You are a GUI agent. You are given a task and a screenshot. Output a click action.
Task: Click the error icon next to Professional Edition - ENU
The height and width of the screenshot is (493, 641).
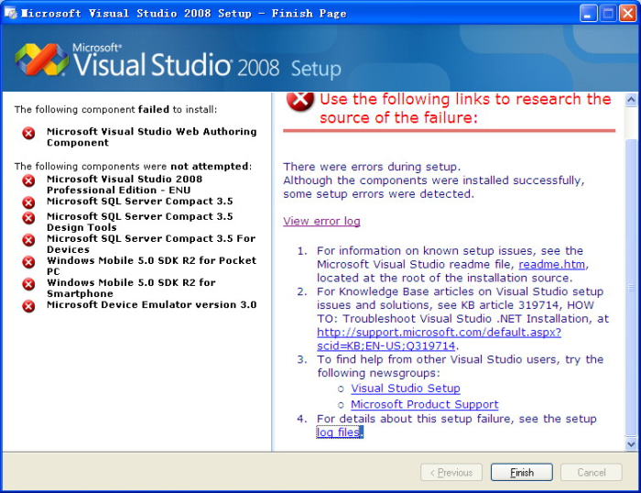tap(28, 181)
